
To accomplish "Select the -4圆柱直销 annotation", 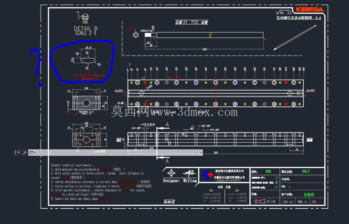I will point(147,124).
